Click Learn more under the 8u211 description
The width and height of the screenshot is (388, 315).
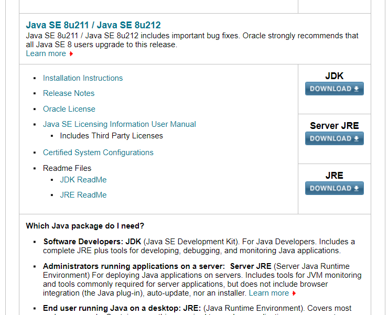[x=46, y=53]
